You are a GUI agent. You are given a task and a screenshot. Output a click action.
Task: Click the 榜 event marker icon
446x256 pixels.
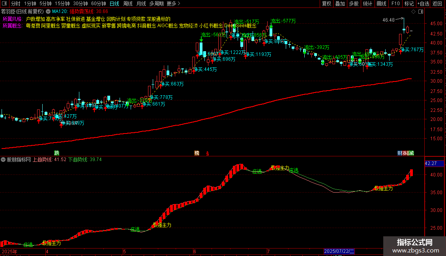click(197, 153)
